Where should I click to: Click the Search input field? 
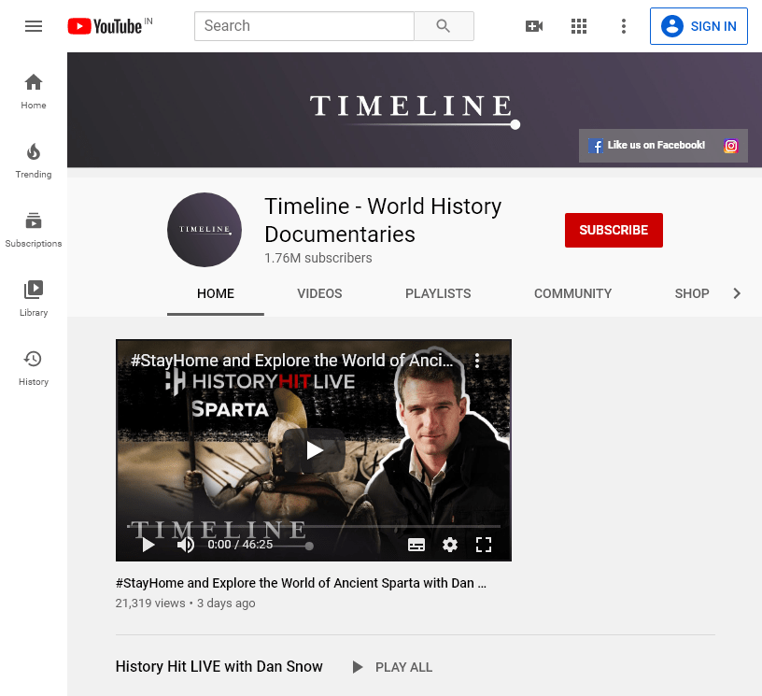pyautogui.click(x=304, y=26)
